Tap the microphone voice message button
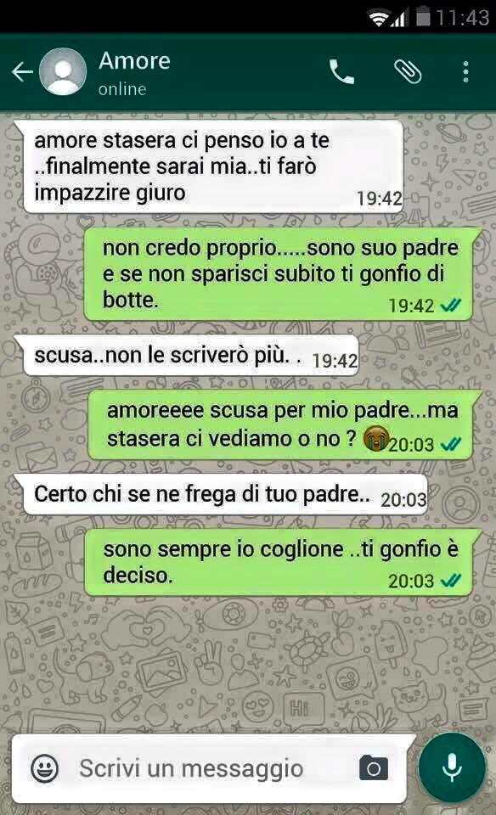This screenshot has height=815, width=496. pyautogui.click(x=452, y=767)
